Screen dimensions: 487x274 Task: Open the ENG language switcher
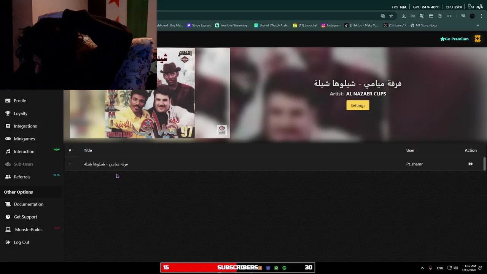(x=440, y=268)
